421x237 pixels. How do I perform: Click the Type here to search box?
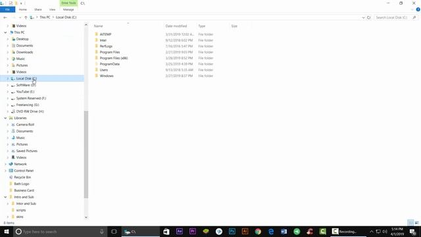[x=61, y=231]
